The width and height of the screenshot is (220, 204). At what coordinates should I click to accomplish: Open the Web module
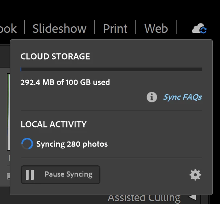156,29
